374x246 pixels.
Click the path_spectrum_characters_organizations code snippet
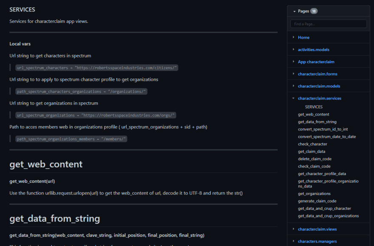click(x=81, y=91)
